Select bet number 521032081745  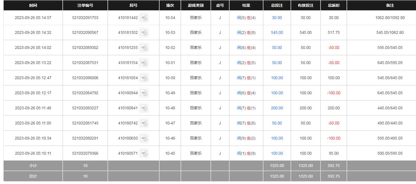pos(85,123)
